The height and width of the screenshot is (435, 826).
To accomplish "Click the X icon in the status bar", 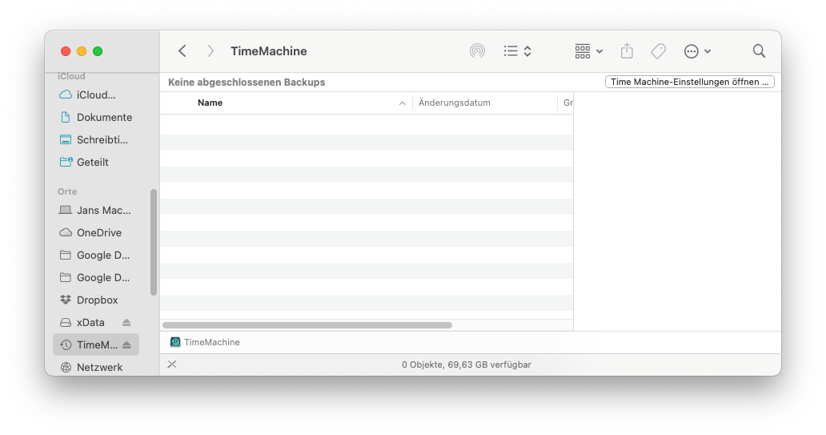I will pyautogui.click(x=172, y=365).
